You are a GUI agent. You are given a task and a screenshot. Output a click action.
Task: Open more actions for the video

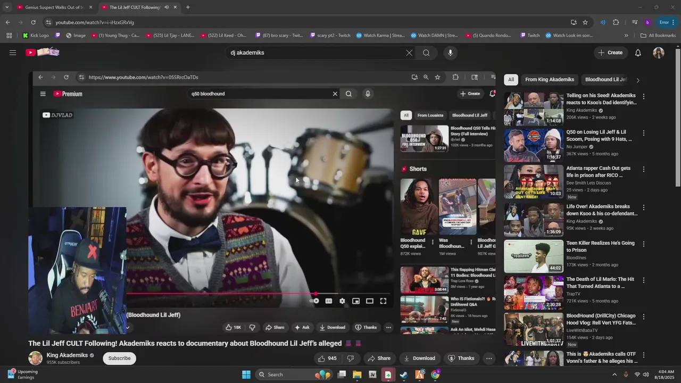pos(489,358)
